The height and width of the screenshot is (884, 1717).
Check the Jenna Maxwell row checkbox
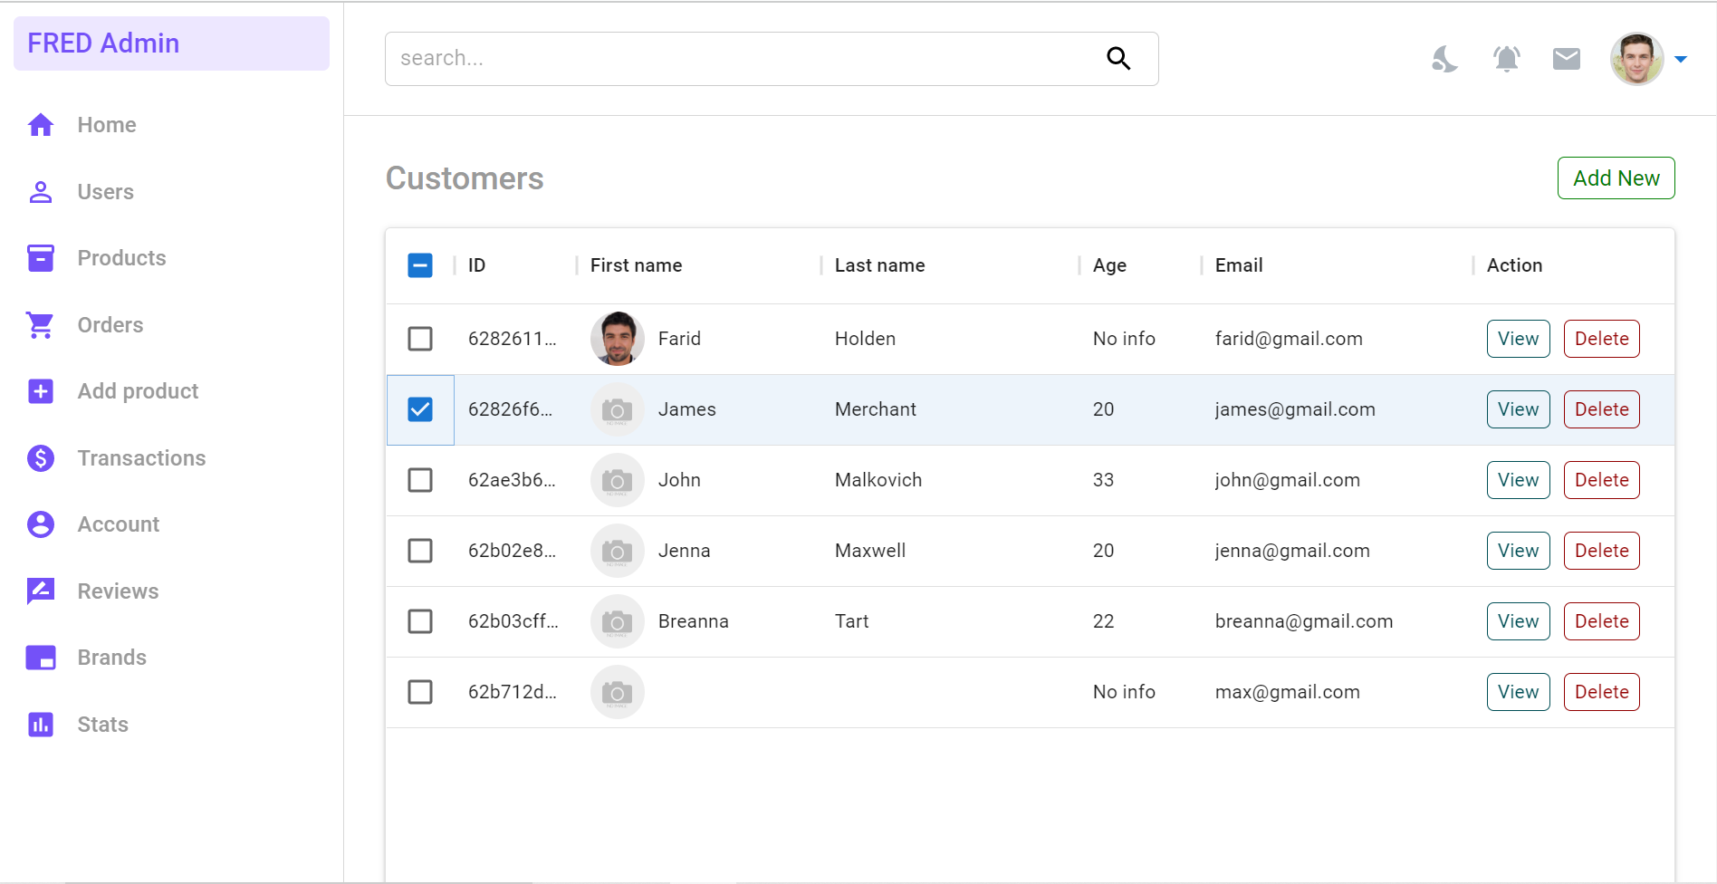[x=420, y=551]
